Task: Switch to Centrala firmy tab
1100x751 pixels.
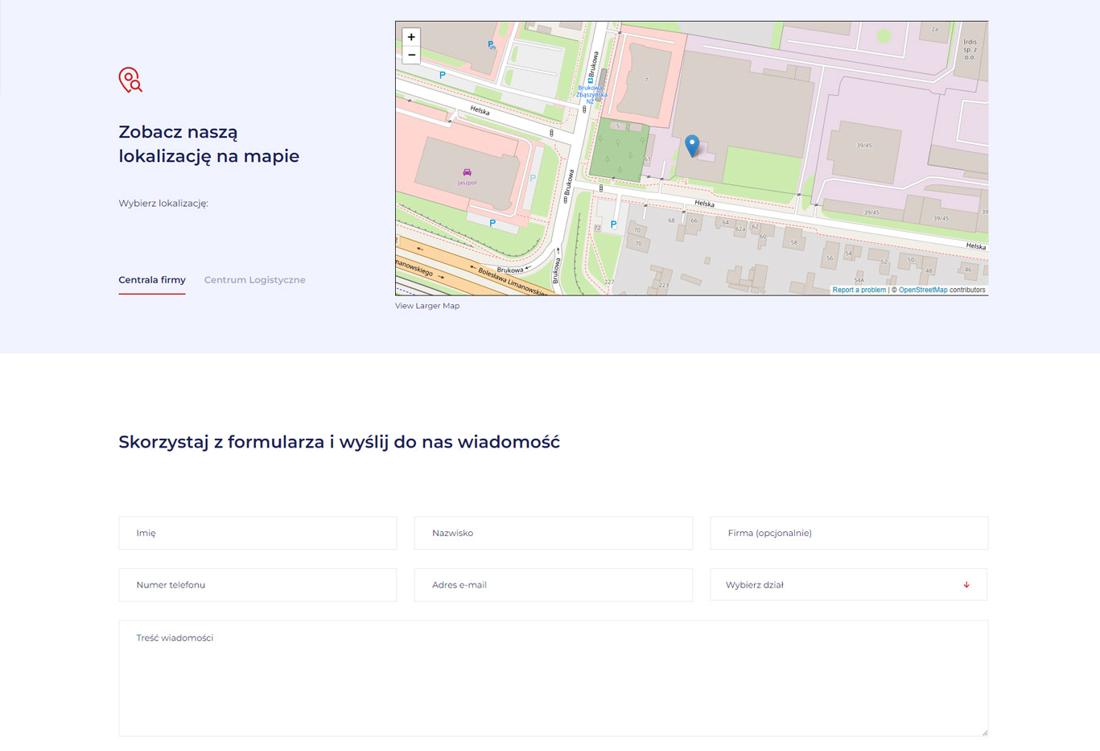Action: pos(152,280)
